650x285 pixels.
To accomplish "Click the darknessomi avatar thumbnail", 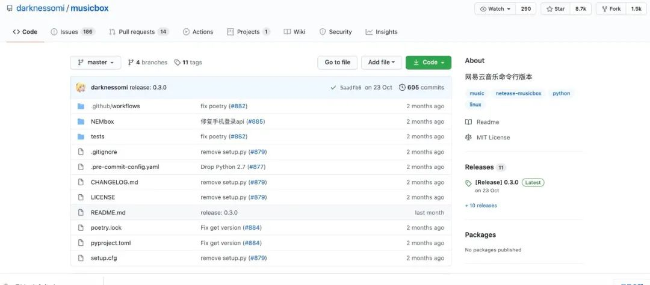I will point(81,87).
